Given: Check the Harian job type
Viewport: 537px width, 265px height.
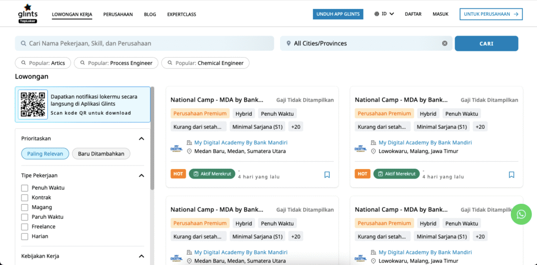Looking at the screenshot, I should [25, 236].
